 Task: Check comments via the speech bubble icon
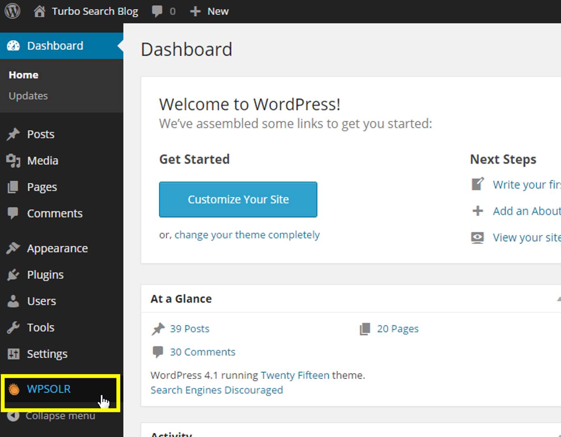(x=157, y=11)
